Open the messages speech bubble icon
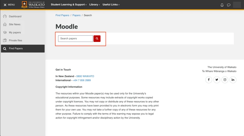The height and width of the screenshot is (136, 244). click(x=228, y=5)
